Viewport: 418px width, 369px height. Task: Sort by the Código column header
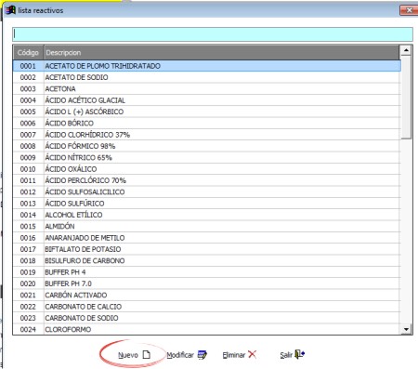coord(28,53)
